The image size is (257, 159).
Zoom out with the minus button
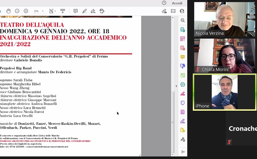pyautogui.click(x=17, y=11)
